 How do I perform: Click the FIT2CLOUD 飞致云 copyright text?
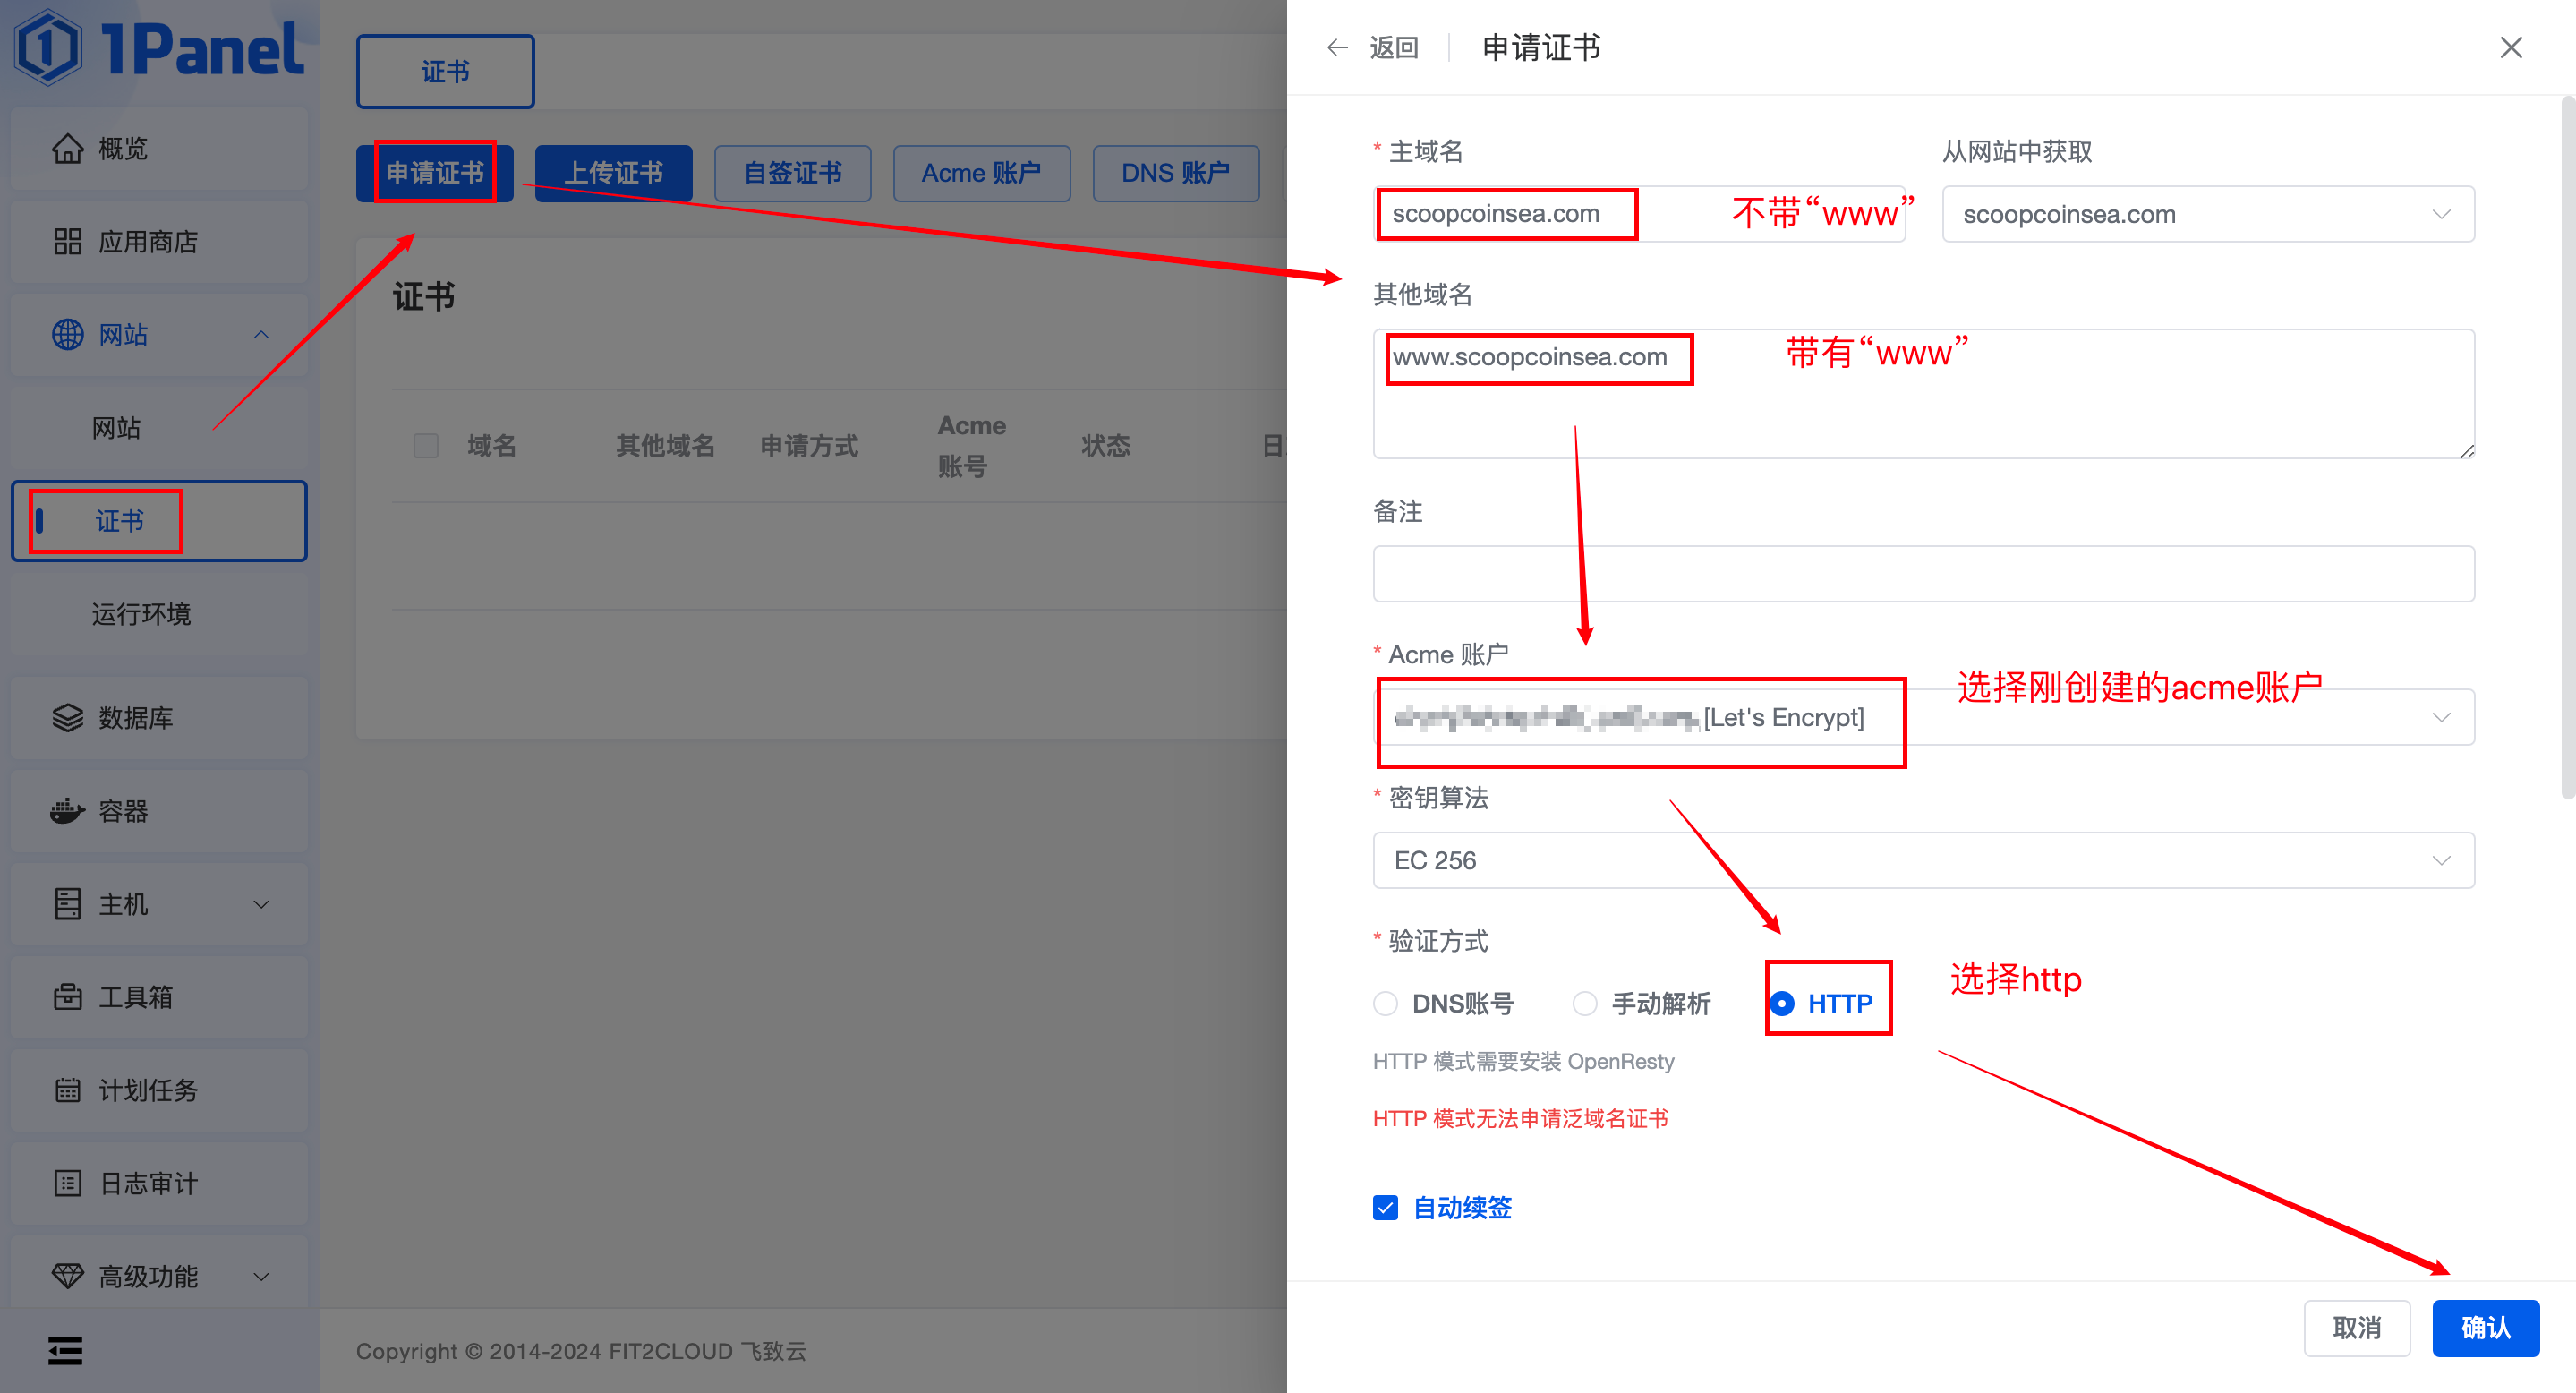tap(707, 1351)
